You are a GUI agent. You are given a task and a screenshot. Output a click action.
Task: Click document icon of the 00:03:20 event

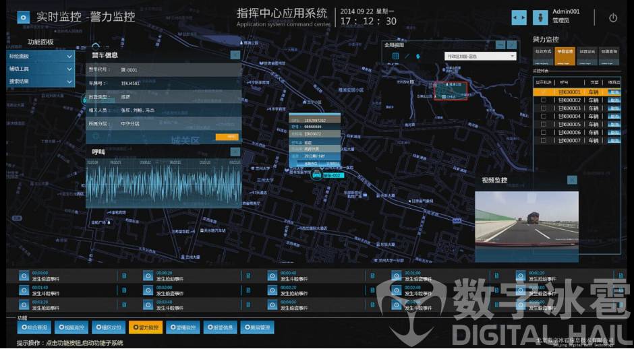click(x=124, y=305)
